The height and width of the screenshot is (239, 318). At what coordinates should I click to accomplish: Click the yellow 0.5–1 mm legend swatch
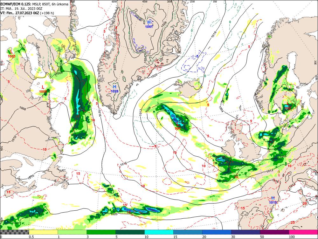[x=43, y=232]
